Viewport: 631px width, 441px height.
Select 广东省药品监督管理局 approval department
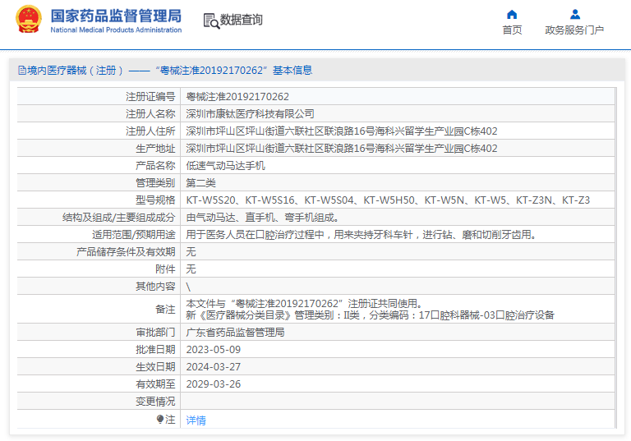click(235, 333)
